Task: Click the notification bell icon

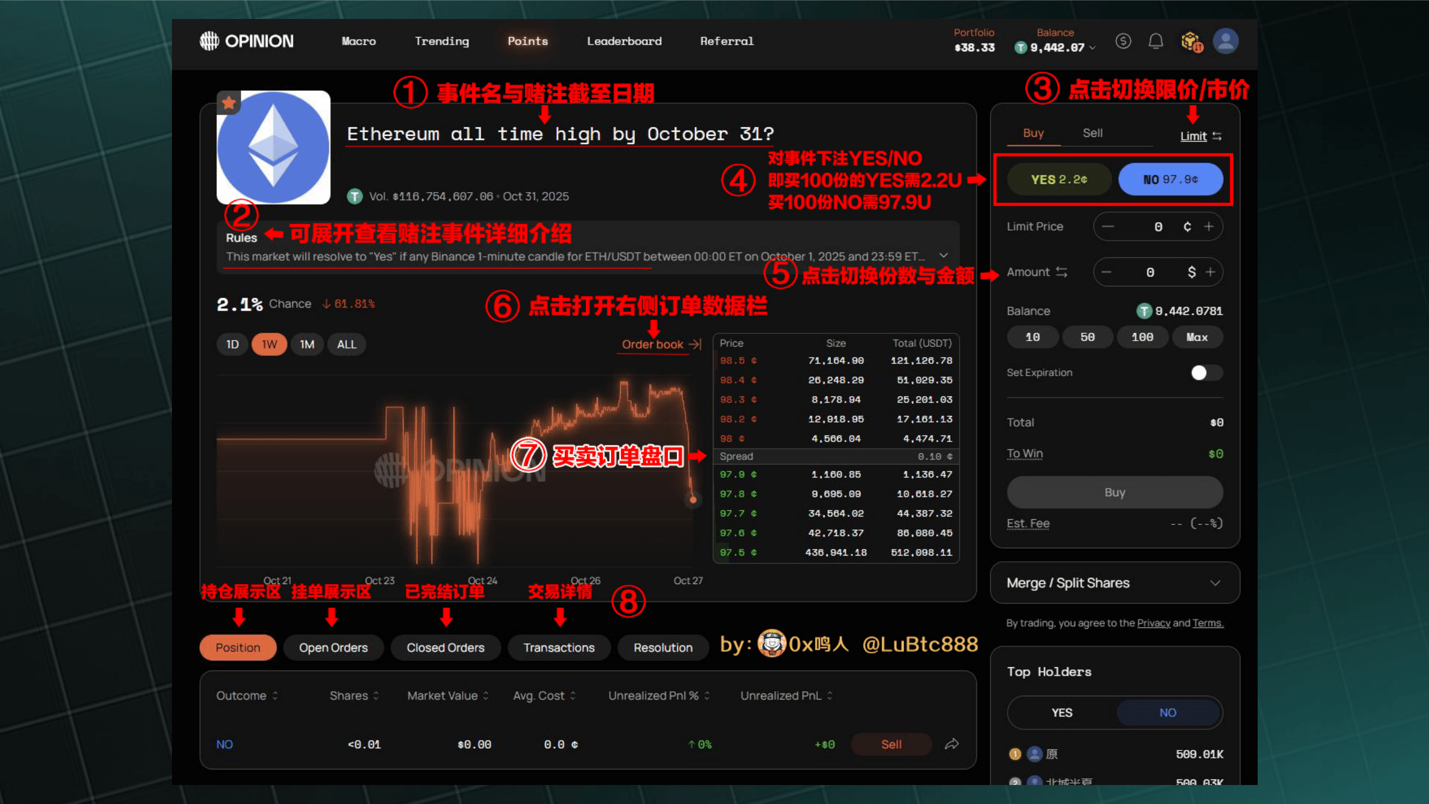Action: click(1155, 41)
